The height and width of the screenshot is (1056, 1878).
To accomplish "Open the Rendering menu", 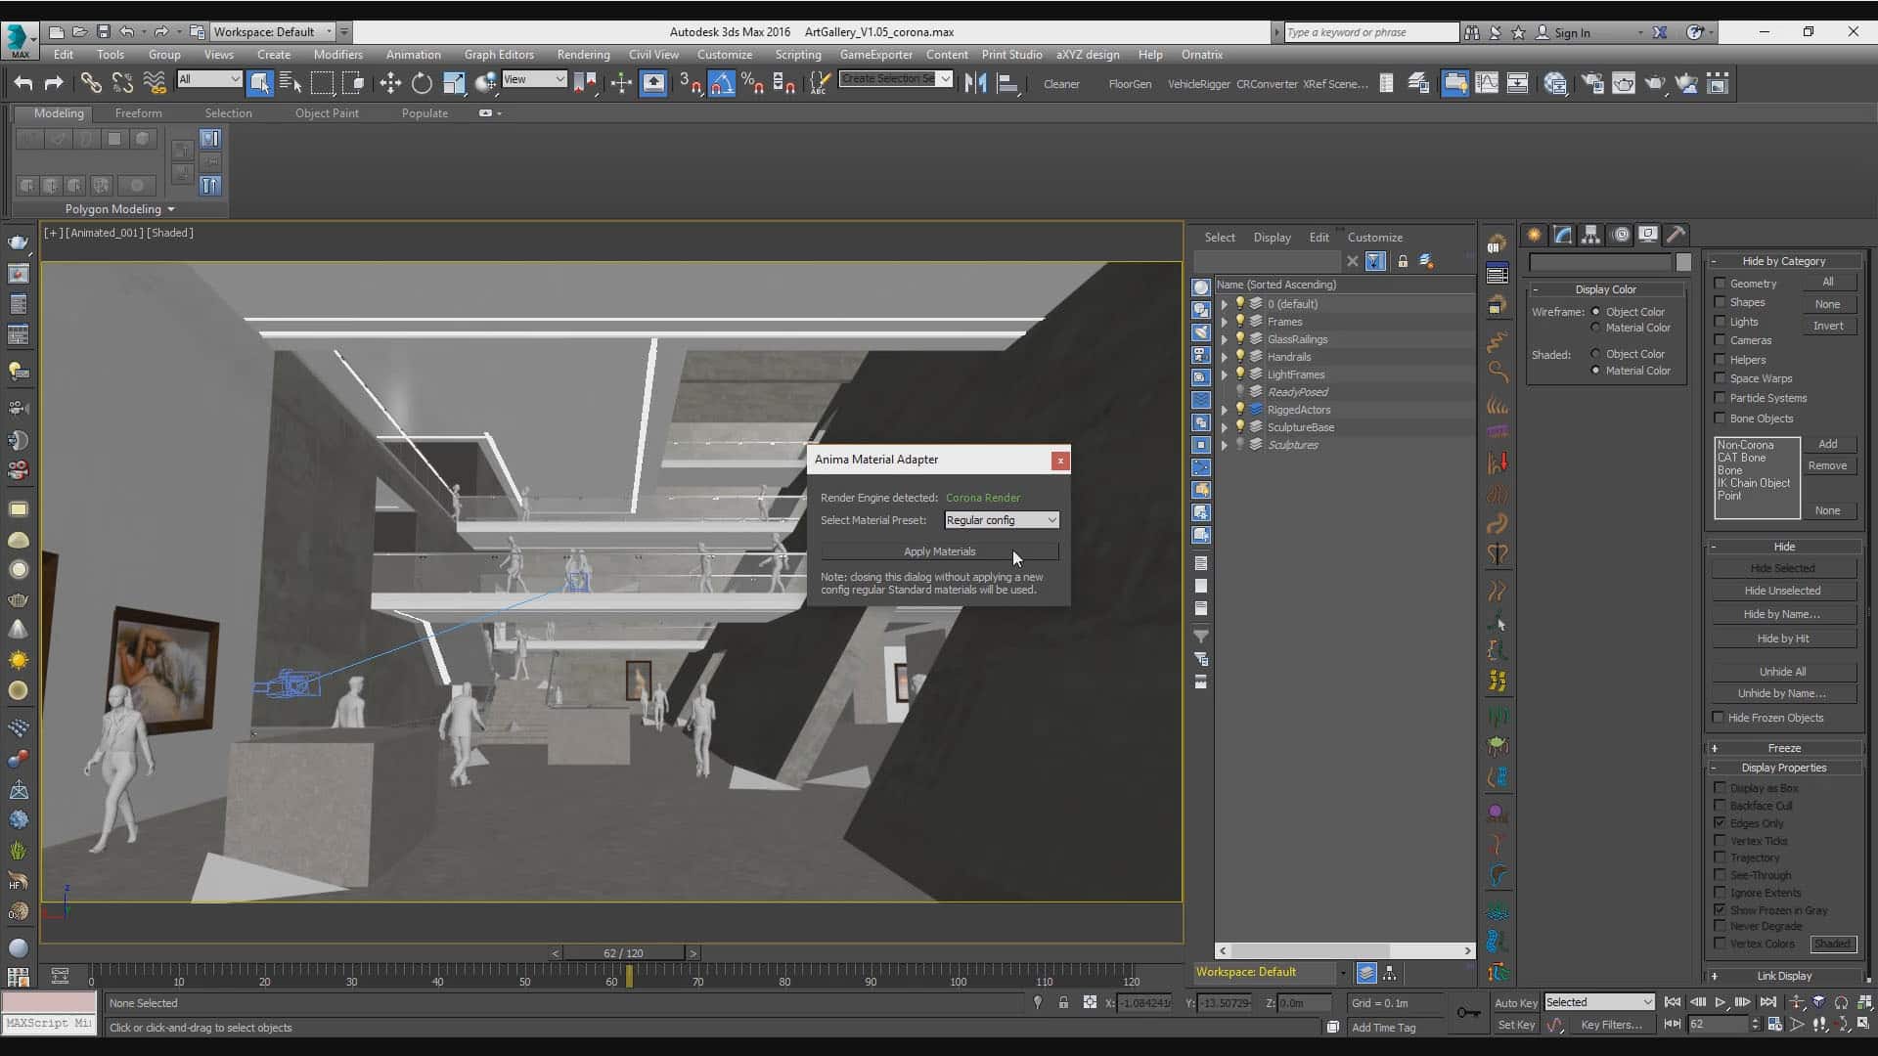I will [583, 55].
